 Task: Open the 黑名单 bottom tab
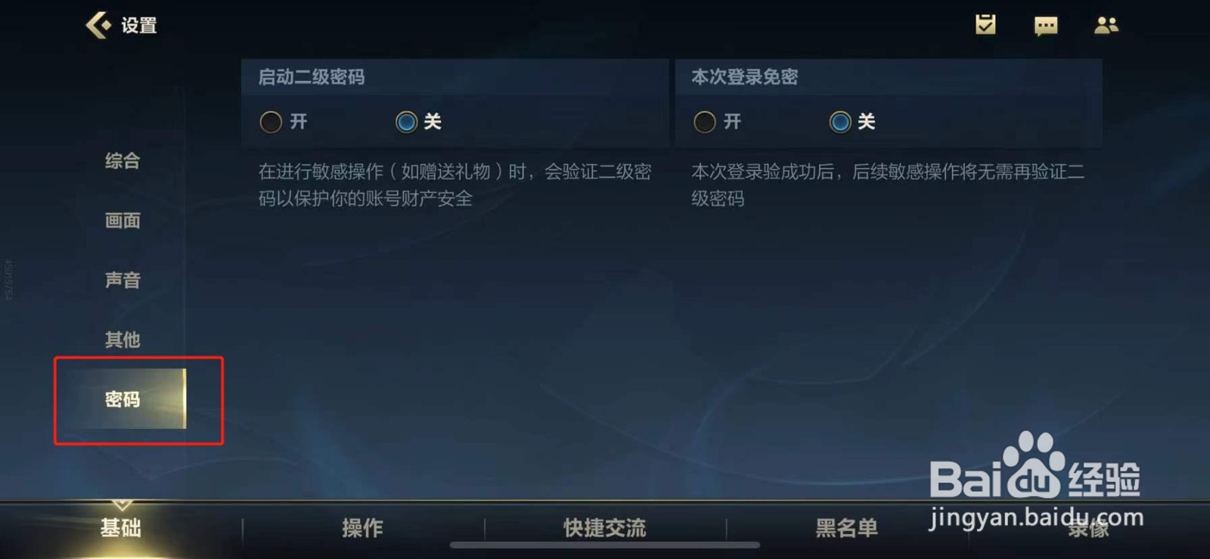(x=847, y=528)
